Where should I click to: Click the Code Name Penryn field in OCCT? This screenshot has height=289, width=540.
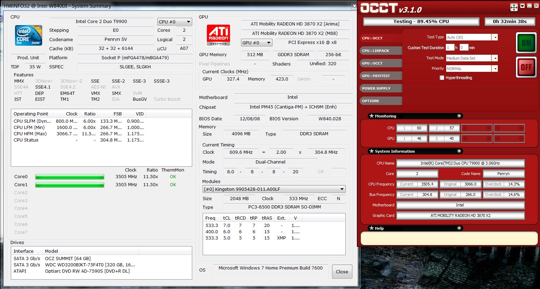coord(503,174)
